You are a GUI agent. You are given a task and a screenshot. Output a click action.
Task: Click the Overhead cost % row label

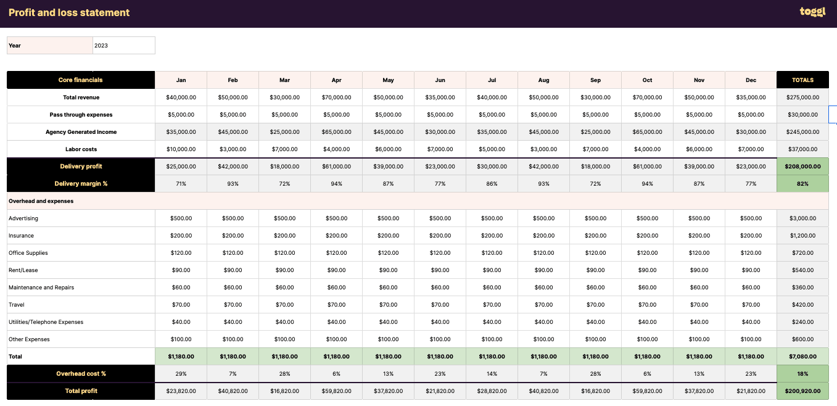click(81, 374)
